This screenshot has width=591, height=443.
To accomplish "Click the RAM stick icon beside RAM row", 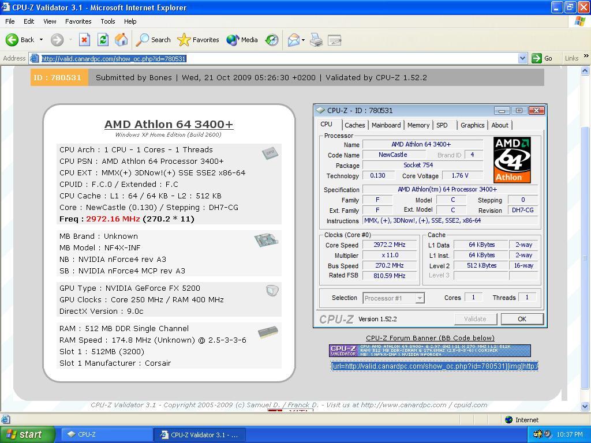I will 268,332.
